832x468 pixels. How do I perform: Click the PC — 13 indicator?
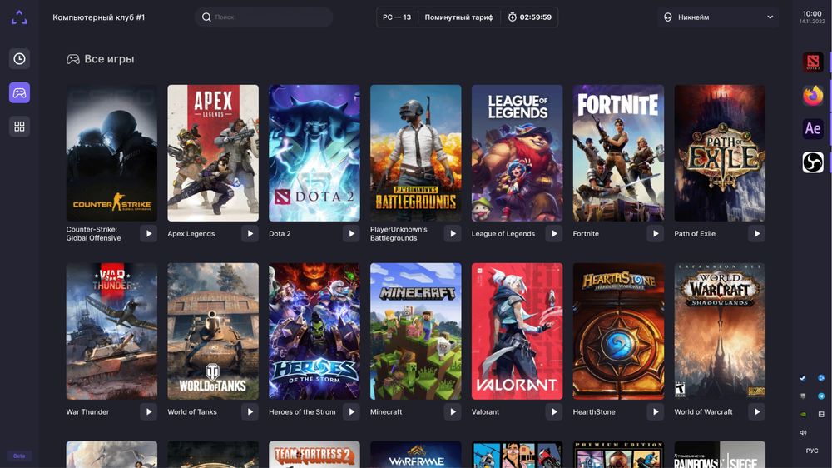click(397, 17)
